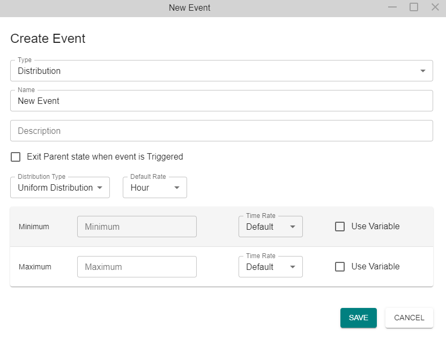Enable Exit Parent state when event is Triggered
446x354 pixels.
click(x=16, y=157)
